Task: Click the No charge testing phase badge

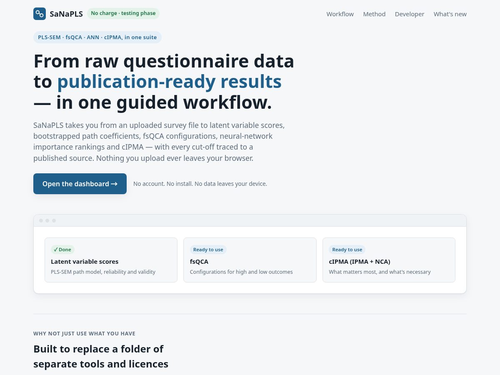Action: pyautogui.click(x=123, y=13)
